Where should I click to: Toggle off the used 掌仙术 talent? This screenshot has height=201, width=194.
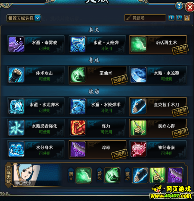tap(97, 75)
